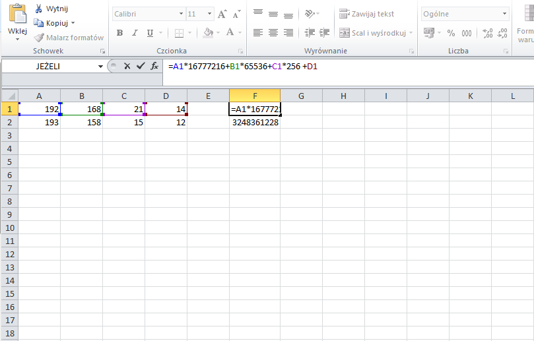
Task: Toggle align text left
Action: pos(258,33)
